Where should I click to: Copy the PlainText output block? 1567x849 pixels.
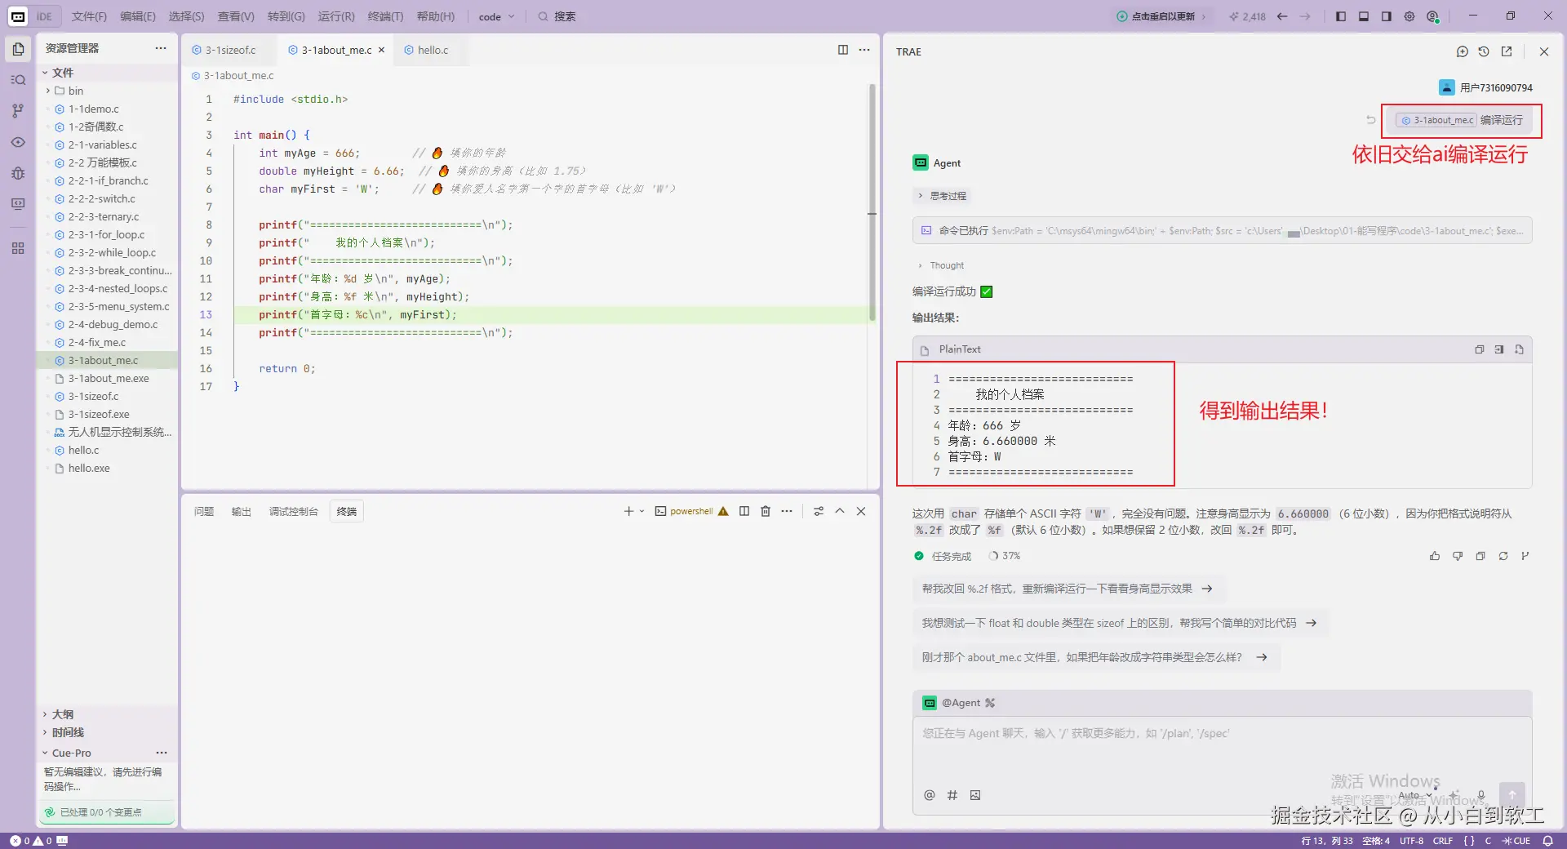click(x=1479, y=349)
